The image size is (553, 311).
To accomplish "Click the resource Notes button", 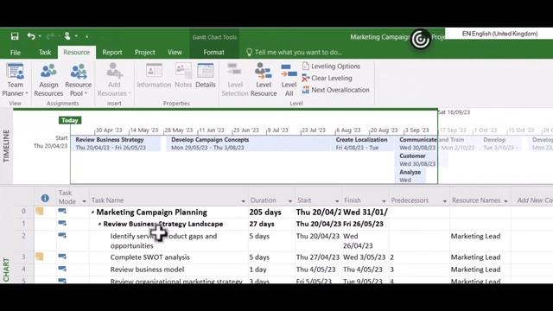I will point(183,76).
